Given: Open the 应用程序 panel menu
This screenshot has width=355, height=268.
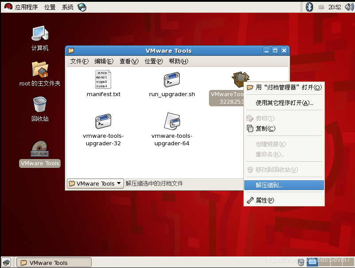Looking at the screenshot, I should [26, 7].
